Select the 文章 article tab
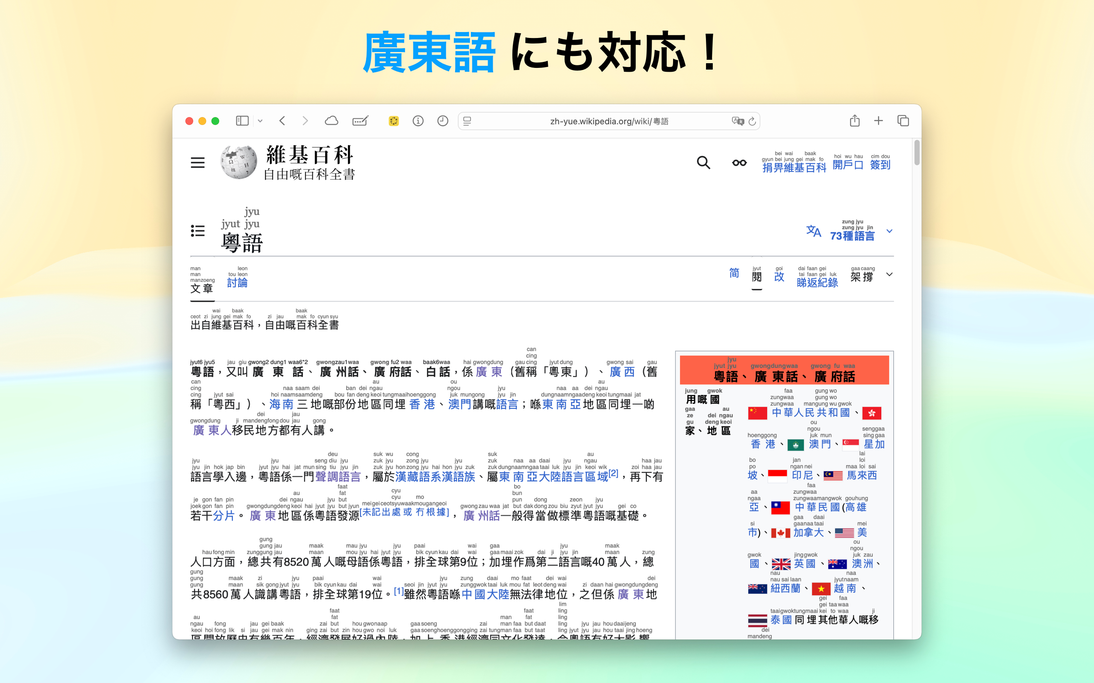This screenshot has height=683, width=1094. tap(202, 288)
